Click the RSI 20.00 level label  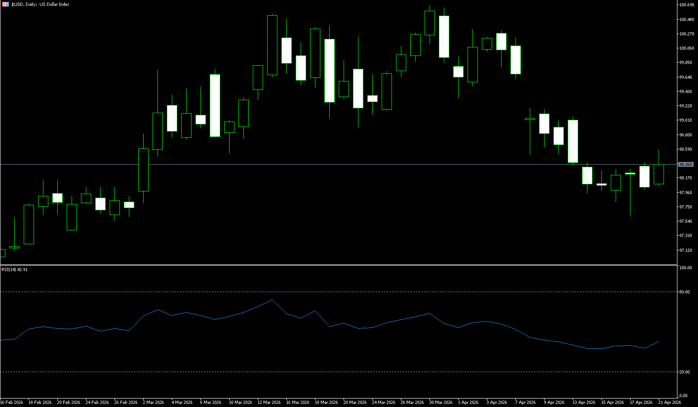click(684, 372)
